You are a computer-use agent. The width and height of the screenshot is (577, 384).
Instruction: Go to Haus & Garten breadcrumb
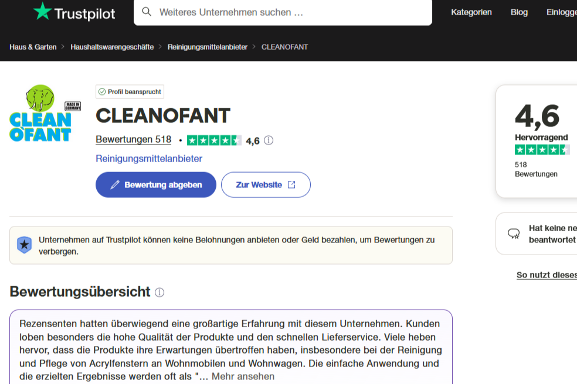[33, 47]
